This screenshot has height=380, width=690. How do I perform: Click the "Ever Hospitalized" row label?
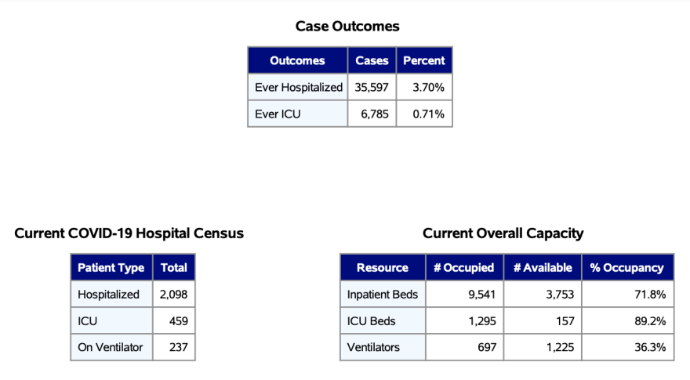click(299, 87)
